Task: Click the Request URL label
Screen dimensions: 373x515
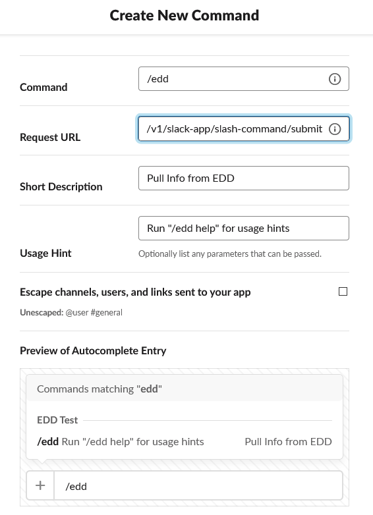Action: (50, 137)
